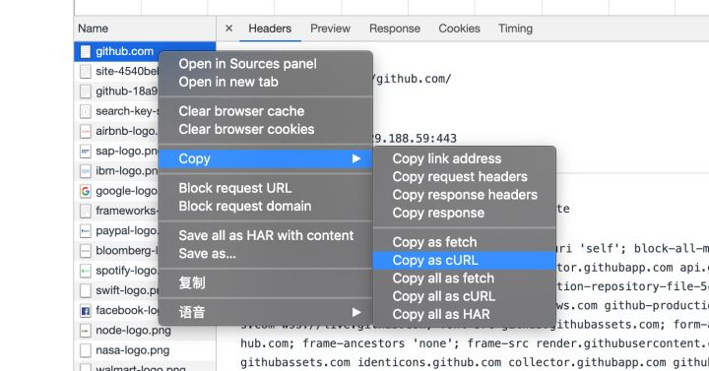This screenshot has height=371, width=709.
Task: Switch to the Preview tab
Action: coord(330,28)
